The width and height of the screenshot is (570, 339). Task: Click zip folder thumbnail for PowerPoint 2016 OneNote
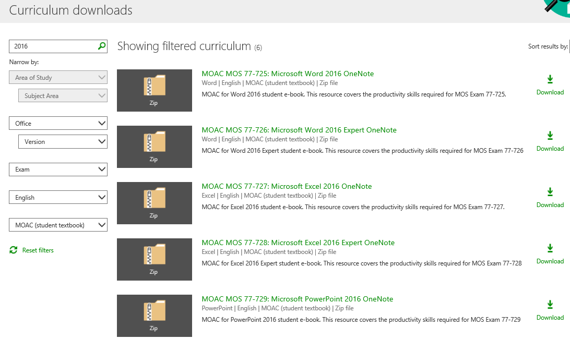pos(155,316)
